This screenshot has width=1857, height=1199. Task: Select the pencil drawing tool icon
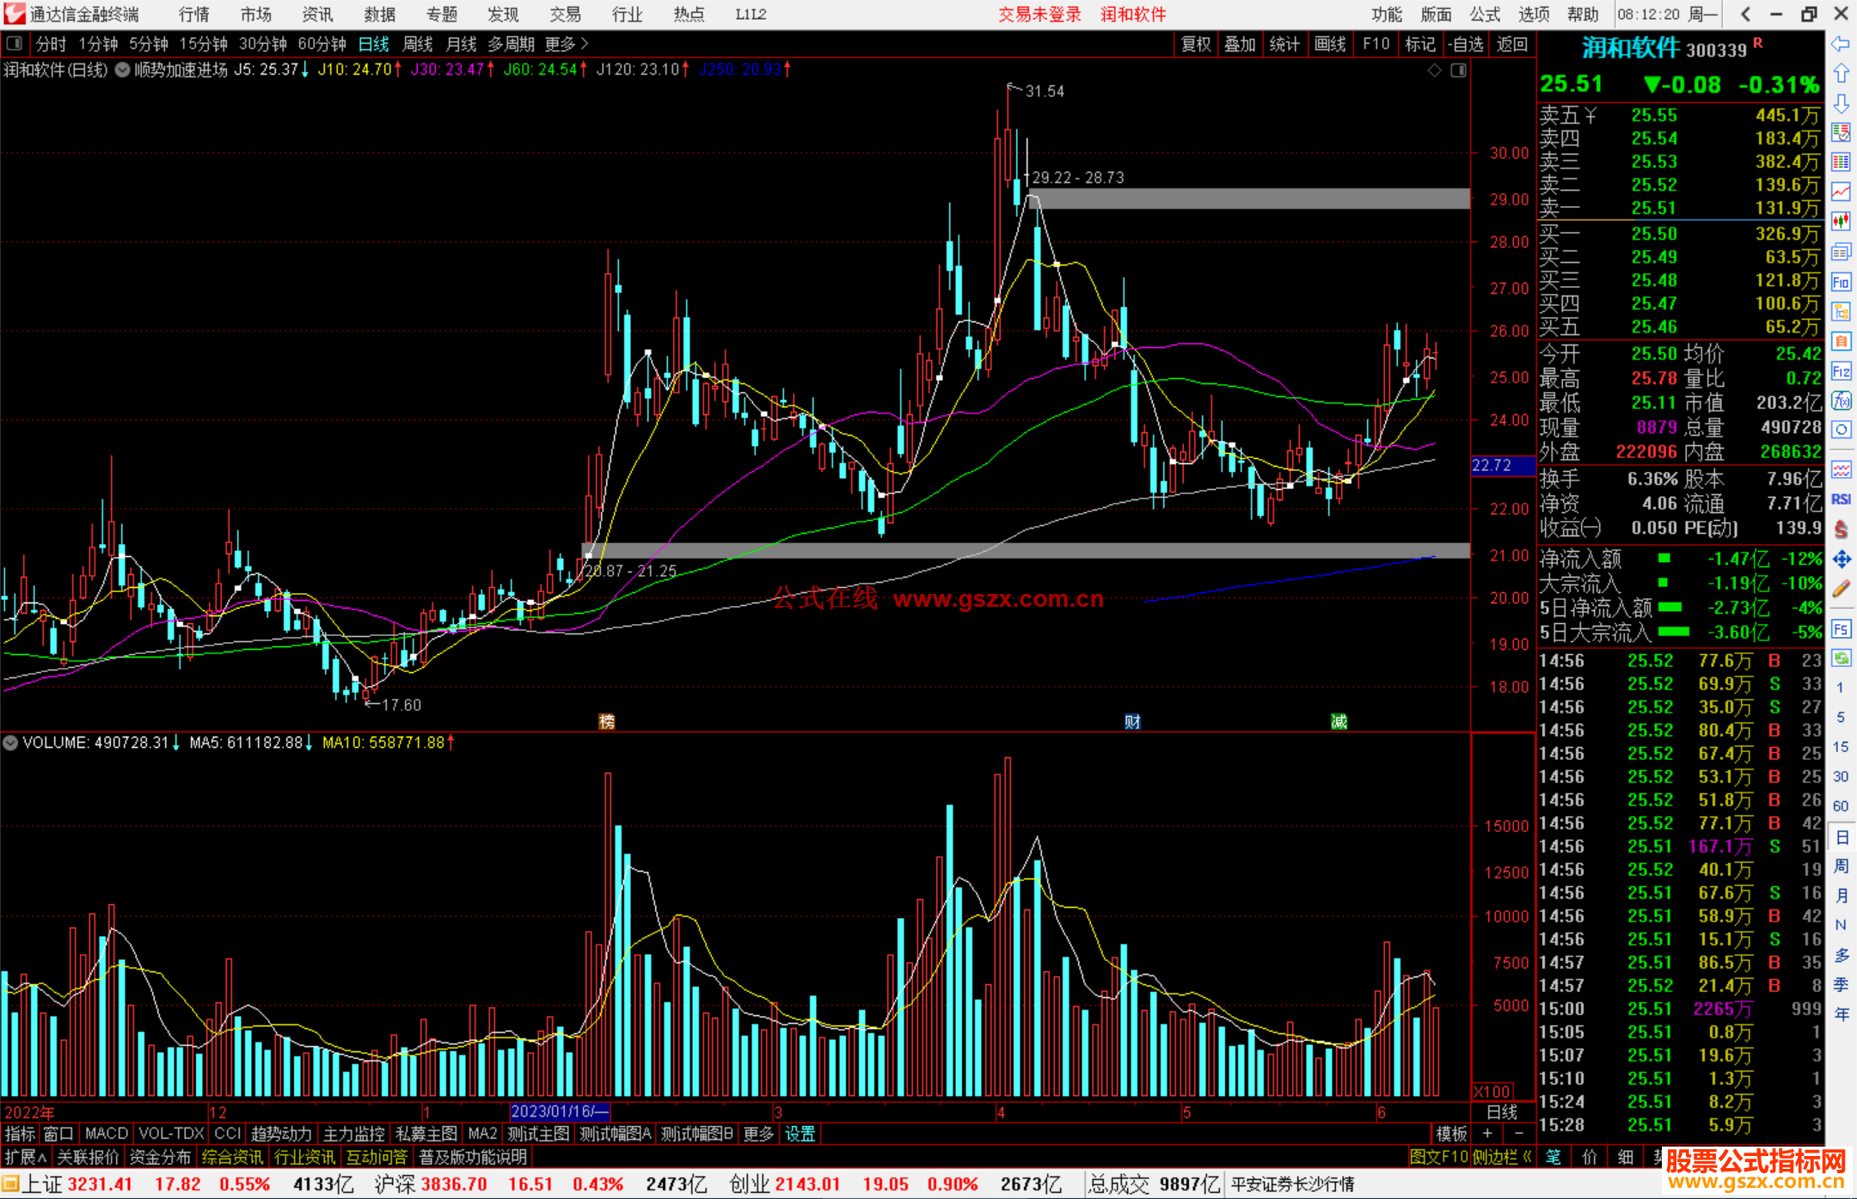pos(1841,589)
